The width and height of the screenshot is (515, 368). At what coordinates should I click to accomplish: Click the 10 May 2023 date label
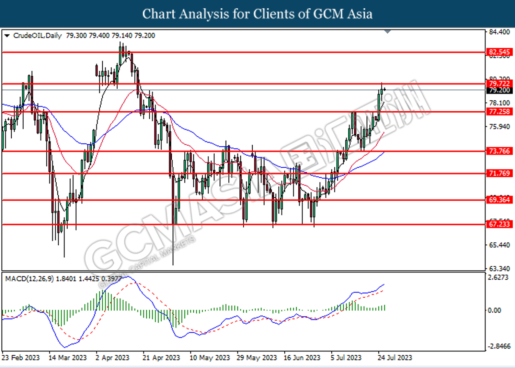point(209,358)
